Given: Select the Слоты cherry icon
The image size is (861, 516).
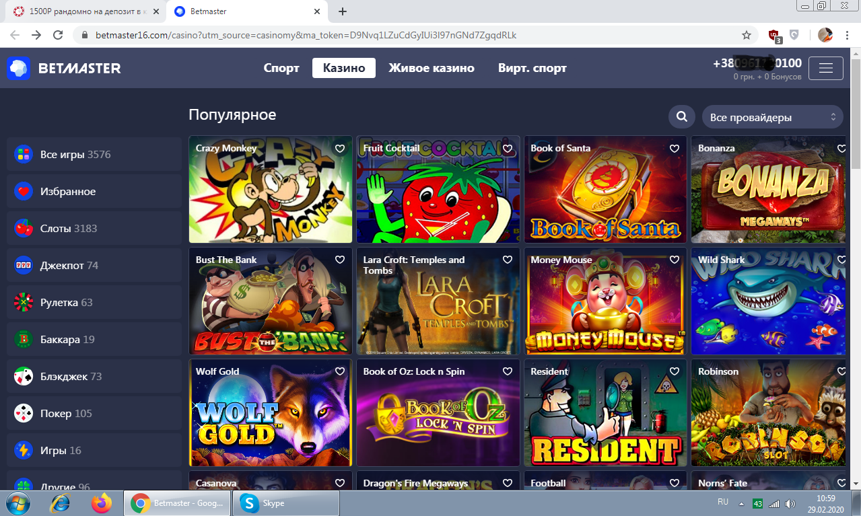Looking at the screenshot, I should click(x=24, y=228).
